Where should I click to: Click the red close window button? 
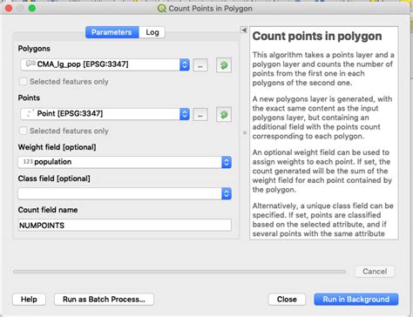click(x=9, y=8)
